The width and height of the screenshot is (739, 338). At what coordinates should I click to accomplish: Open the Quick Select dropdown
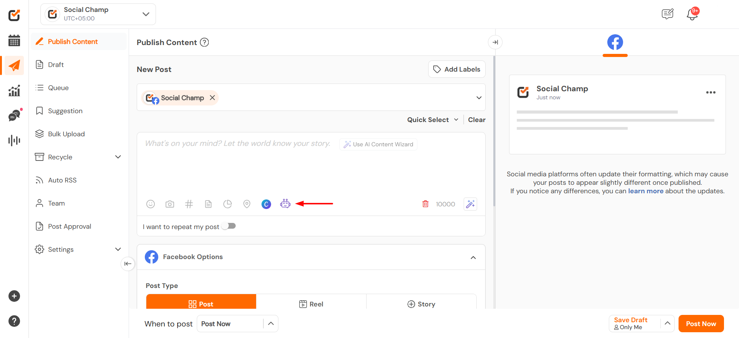(x=433, y=120)
